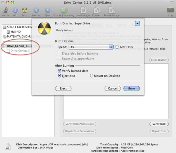This screenshot has height=153, width=176.
Task: Click Verify Disk Permissions button
Action: pos(79,124)
